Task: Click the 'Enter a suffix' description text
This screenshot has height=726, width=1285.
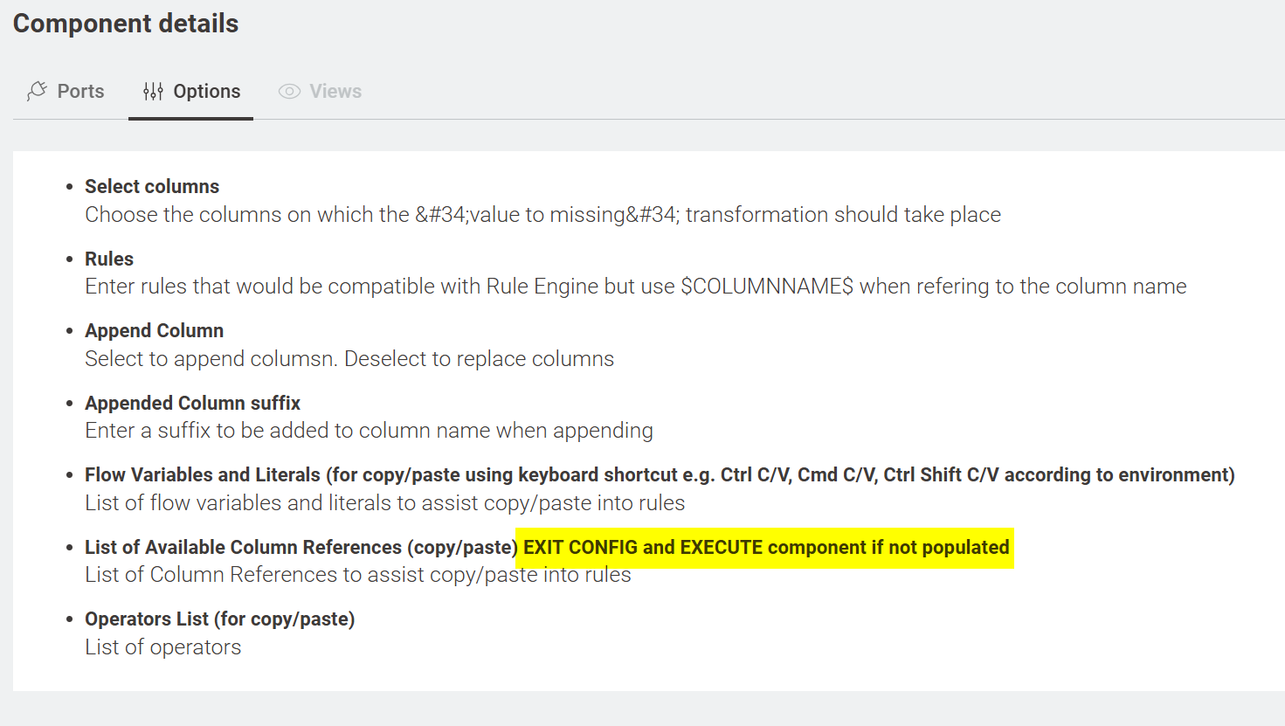Action: 369,431
